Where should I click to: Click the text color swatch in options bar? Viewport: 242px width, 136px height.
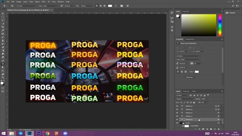click(x=110, y=6)
